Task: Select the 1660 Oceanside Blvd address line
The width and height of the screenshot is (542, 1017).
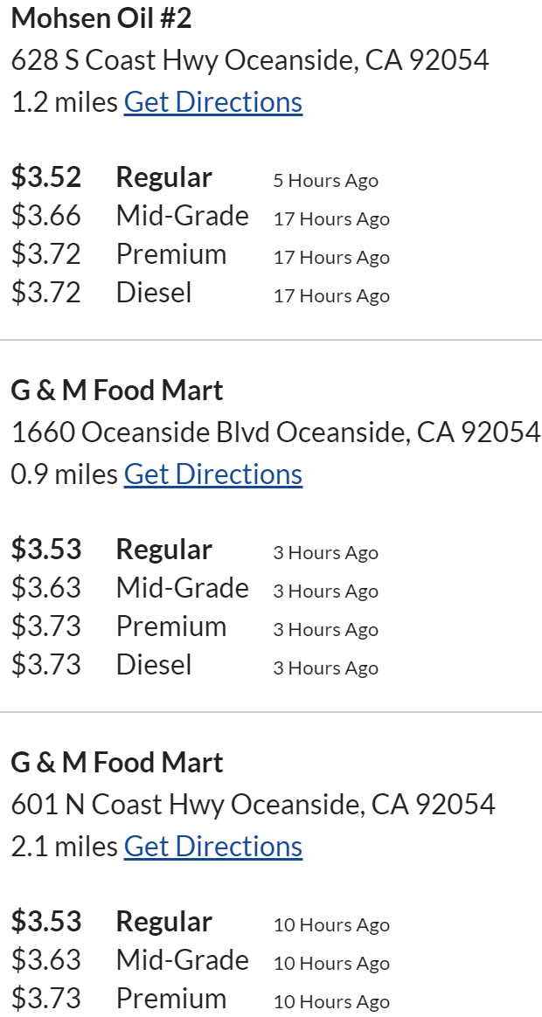Action: click(275, 432)
